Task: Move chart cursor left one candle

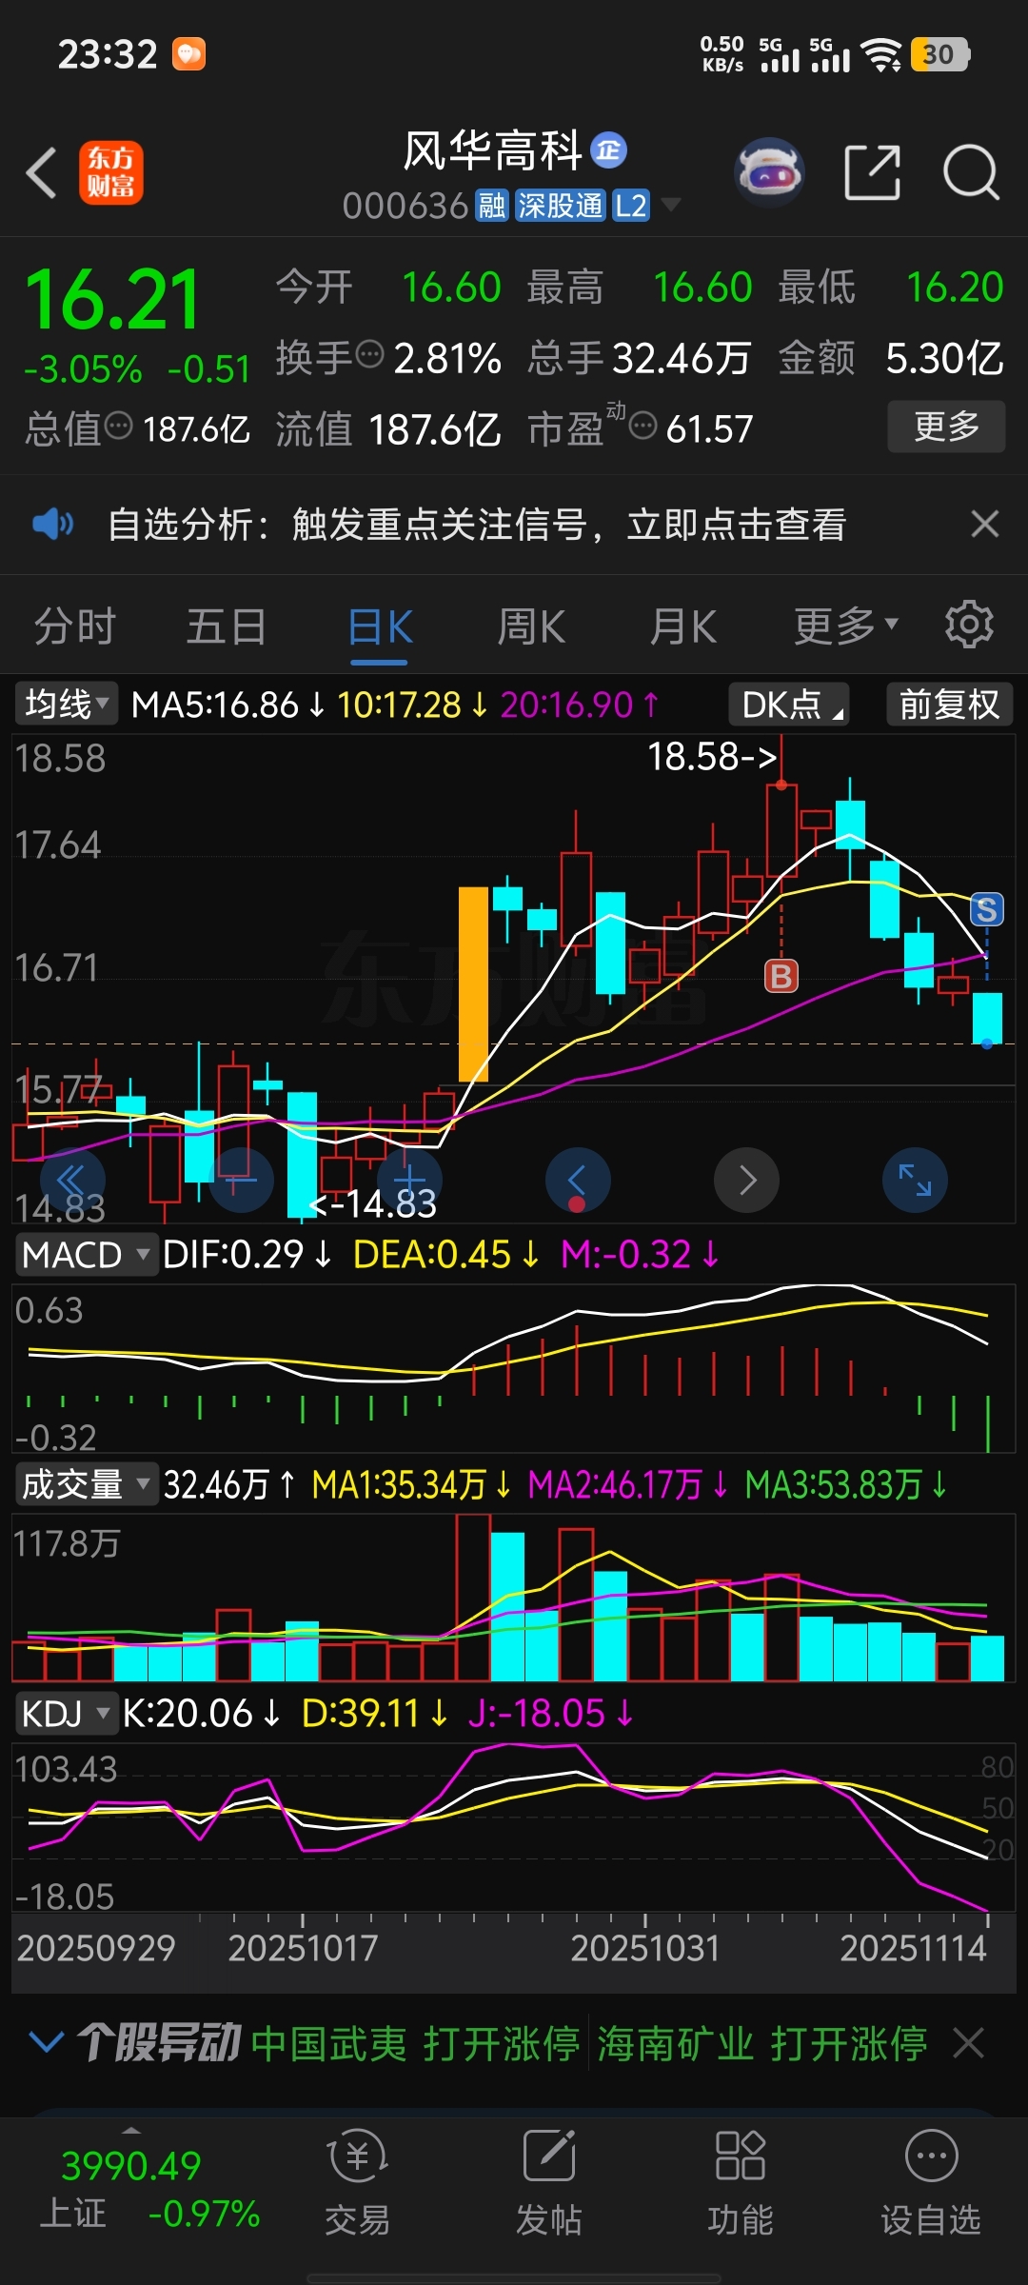Action: 578,1181
